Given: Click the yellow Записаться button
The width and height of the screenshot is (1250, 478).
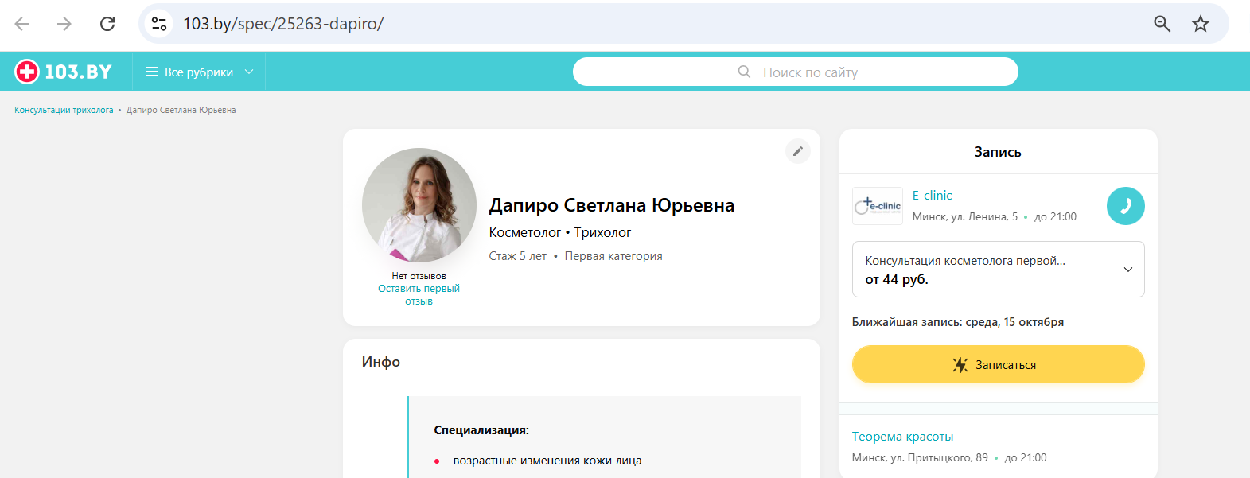Looking at the screenshot, I should (x=999, y=364).
